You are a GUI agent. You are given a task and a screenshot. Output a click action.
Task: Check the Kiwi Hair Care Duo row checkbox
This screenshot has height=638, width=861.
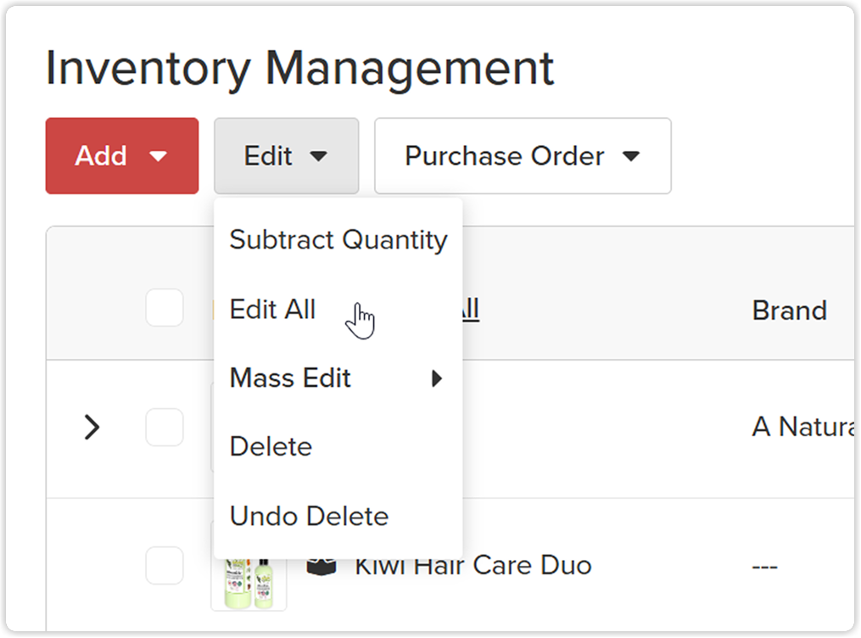(x=165, y=566)
